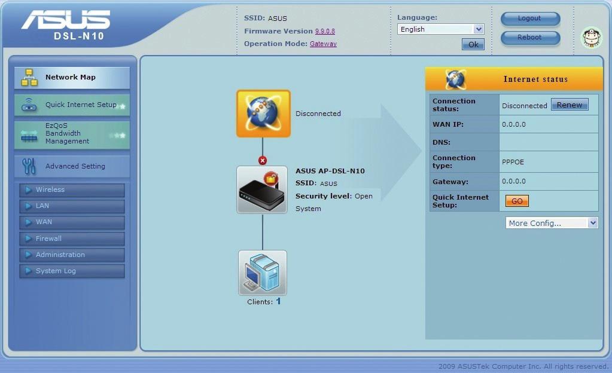Viewport: 612px width, 373px height.
Task: Click the 'Disconnected' label beside globe
Action: tap(318, 114)
